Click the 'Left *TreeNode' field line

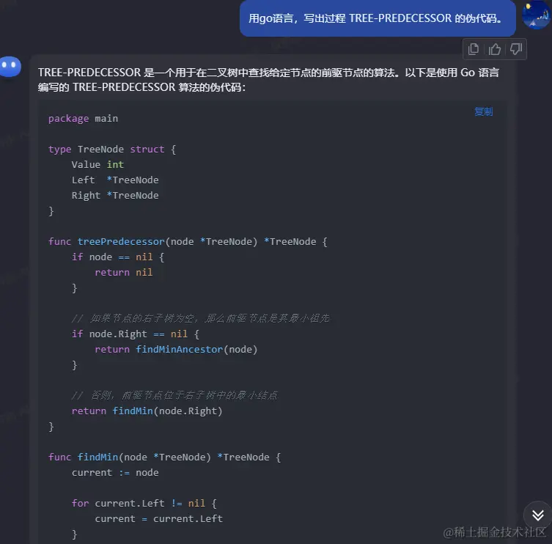click(115, 180)
